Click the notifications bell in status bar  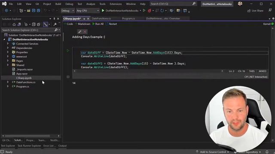pyautogui.click(x=267, y=152)
